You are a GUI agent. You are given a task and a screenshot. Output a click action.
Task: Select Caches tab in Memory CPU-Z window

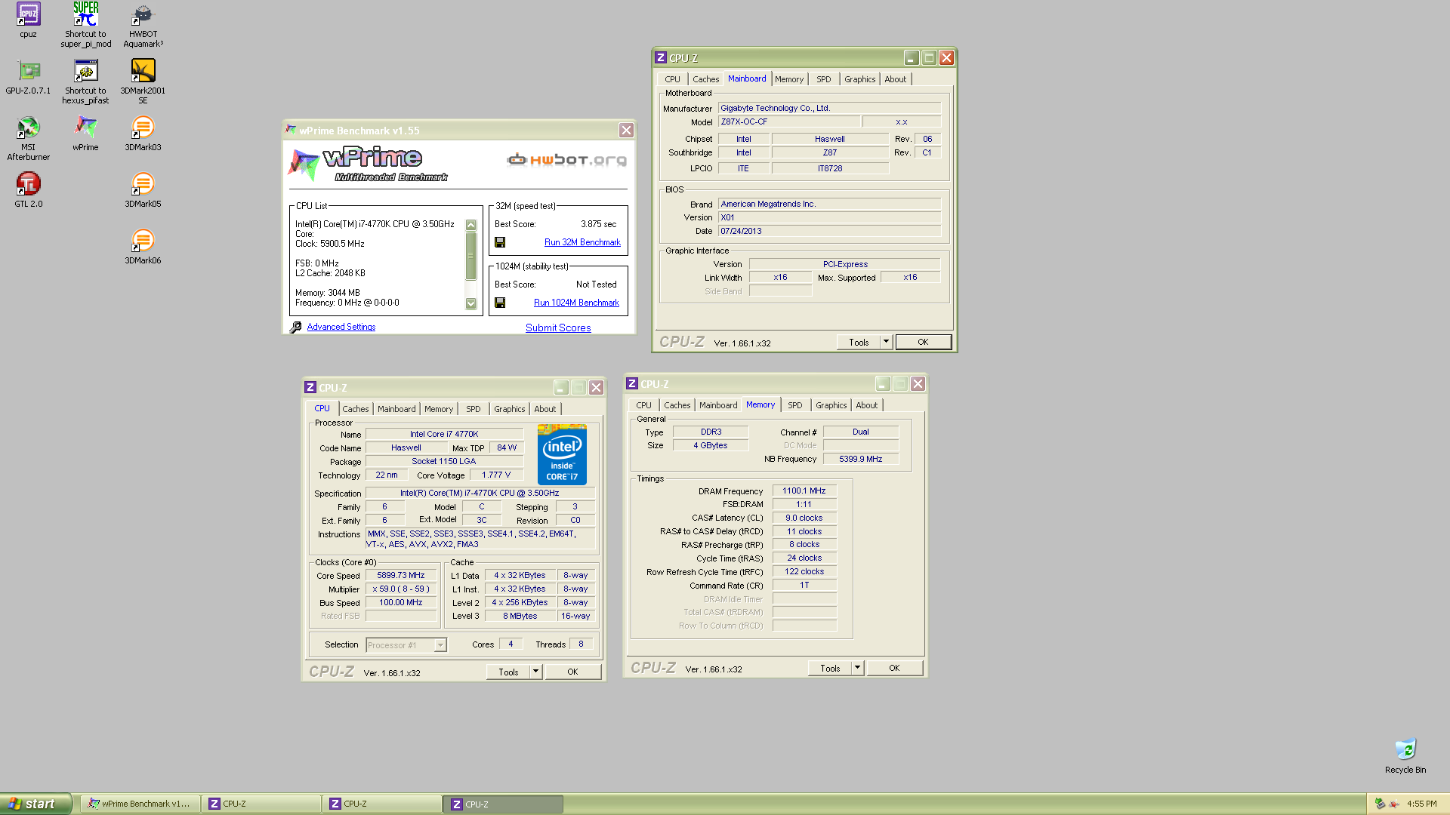(677, 405)
